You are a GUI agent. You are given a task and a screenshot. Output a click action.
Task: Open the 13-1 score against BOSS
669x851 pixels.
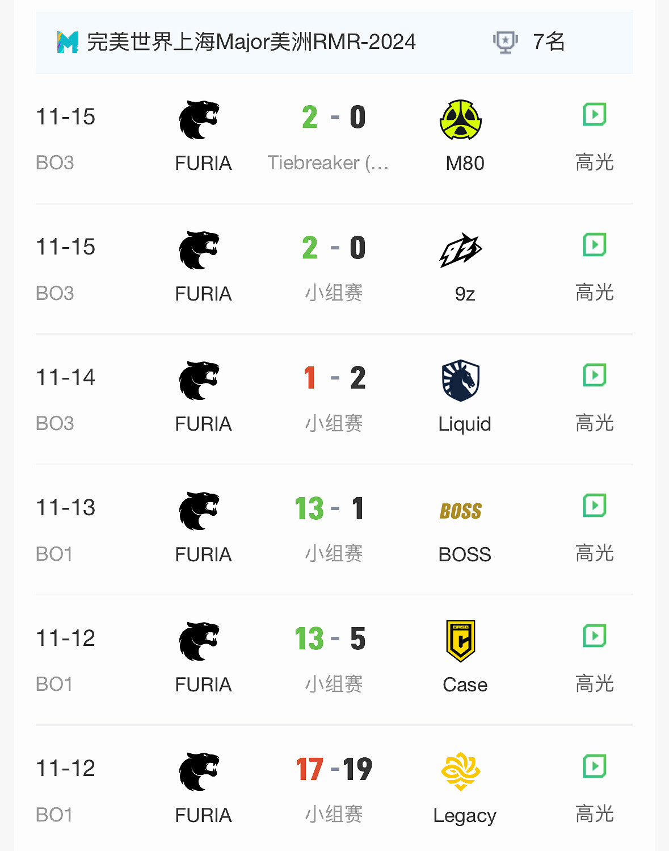pyautogui.click(x=330, y=508)
